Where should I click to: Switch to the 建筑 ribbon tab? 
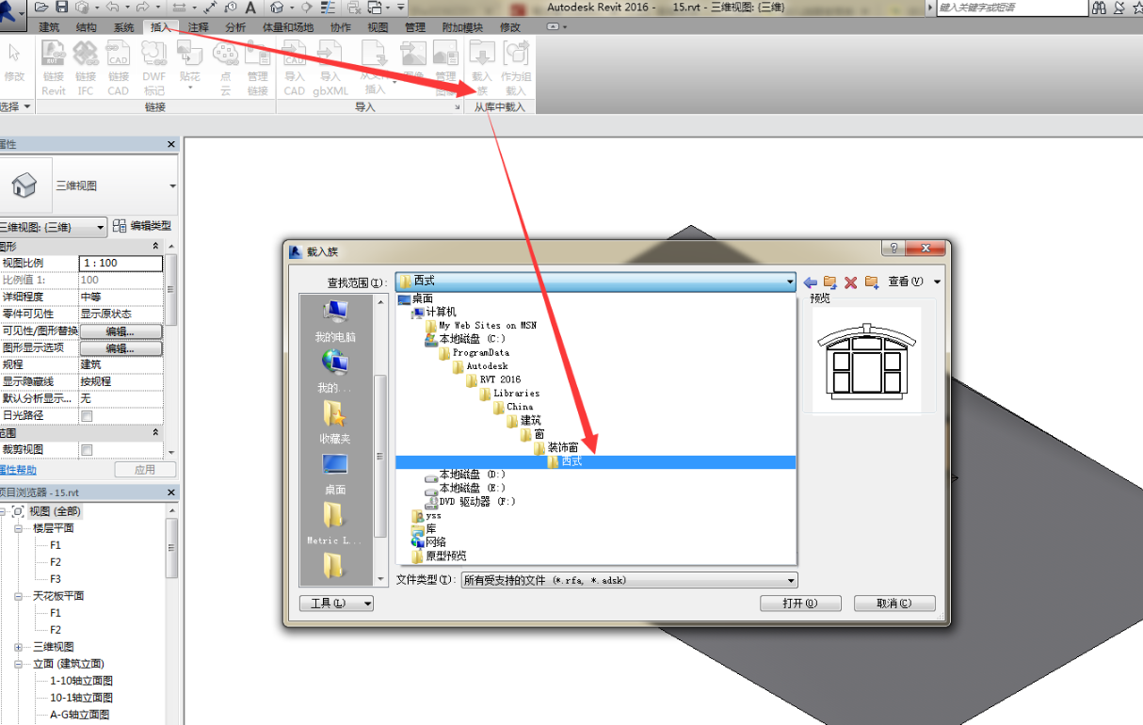click(x=49, y=27)
